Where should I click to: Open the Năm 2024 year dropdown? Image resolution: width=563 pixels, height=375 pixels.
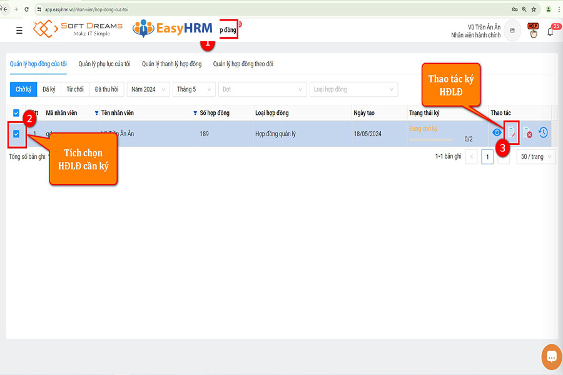coord(147,89)
